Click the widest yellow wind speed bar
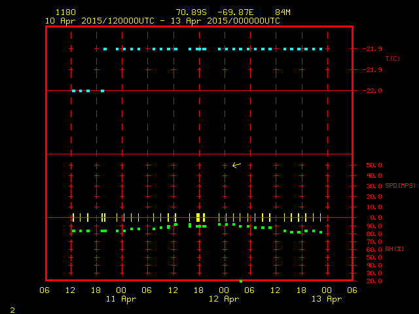This screenshot has height=314, width=419. tap(198, 217)
